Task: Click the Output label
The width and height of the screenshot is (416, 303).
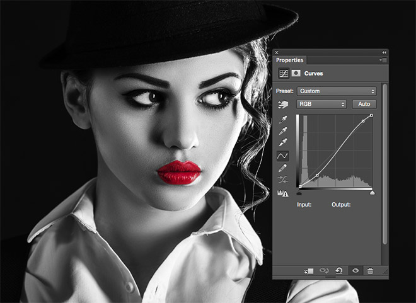Action: point(341,205)
